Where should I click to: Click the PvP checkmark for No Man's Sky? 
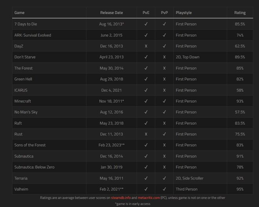click(x=164, y=112)
